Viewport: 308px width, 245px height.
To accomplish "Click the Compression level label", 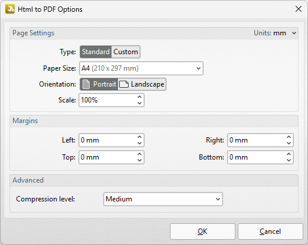I will [x=45, y=199].
